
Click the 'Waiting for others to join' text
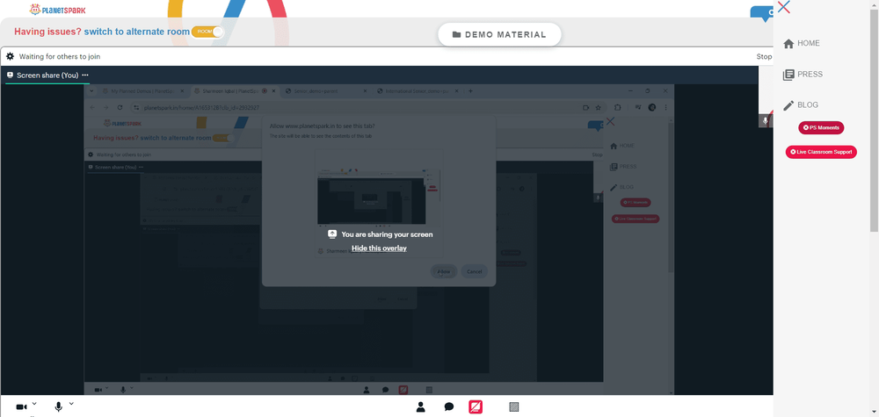click(x=60, y=56)
